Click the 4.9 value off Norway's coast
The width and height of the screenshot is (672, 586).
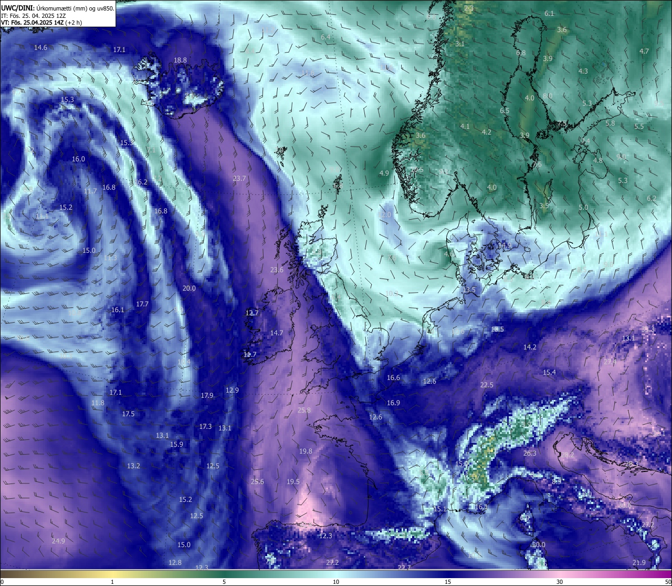pos(384,173)
